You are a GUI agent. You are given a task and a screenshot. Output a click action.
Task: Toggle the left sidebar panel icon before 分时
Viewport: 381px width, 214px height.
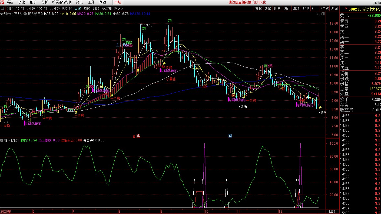[x=2, y=8]
